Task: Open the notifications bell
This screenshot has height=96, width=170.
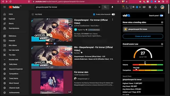Action: pos(155,7)
